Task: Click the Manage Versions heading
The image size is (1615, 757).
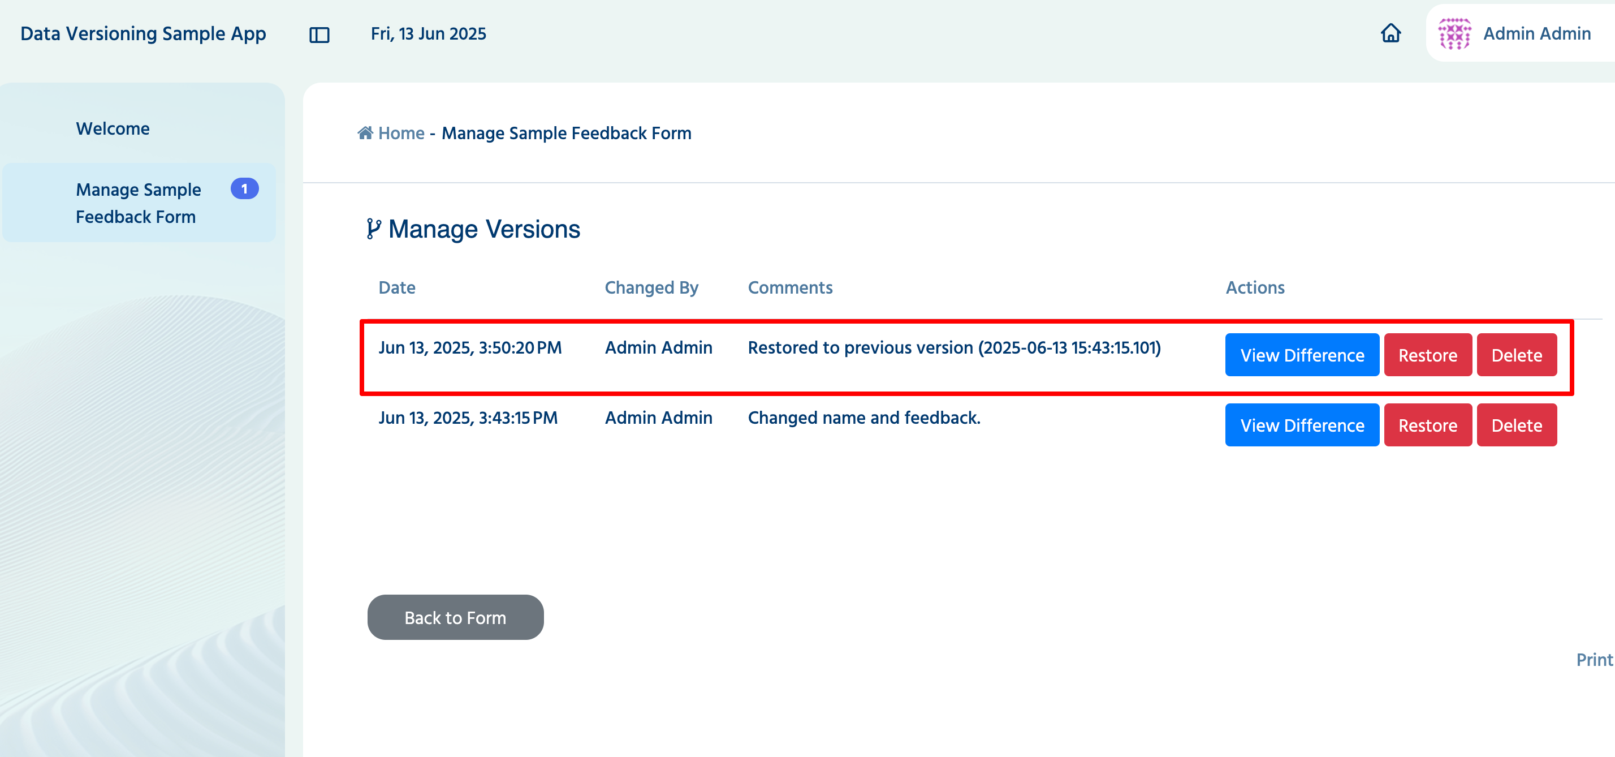Action: [x=484, y=230]
